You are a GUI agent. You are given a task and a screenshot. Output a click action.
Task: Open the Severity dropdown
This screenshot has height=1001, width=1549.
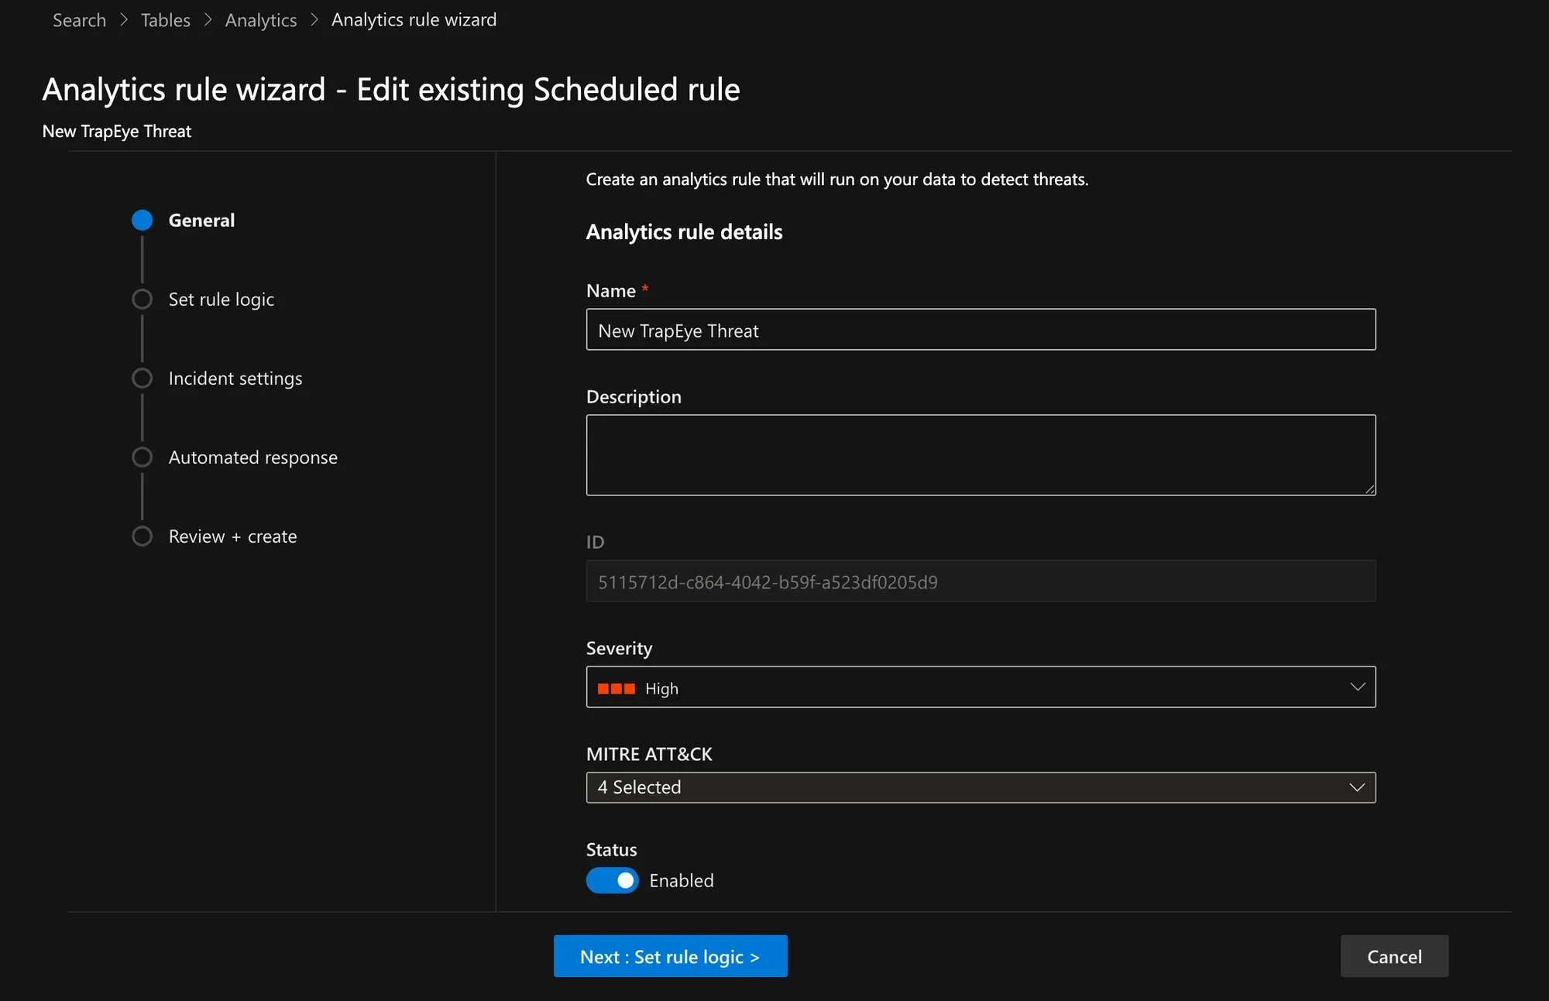[981, 687]
